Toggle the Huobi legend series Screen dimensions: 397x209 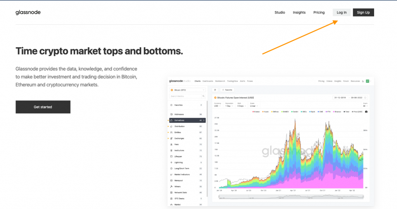click(266, 112)
